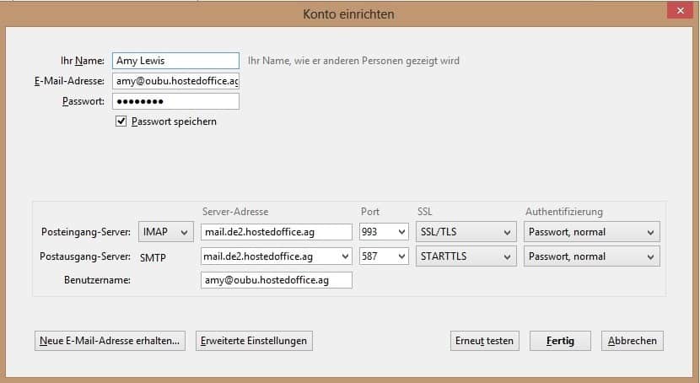The width and height of the screenshot is (700, 383).
Task: Open the STARTTLS security dropdown
Action: (x=466, y=256)
